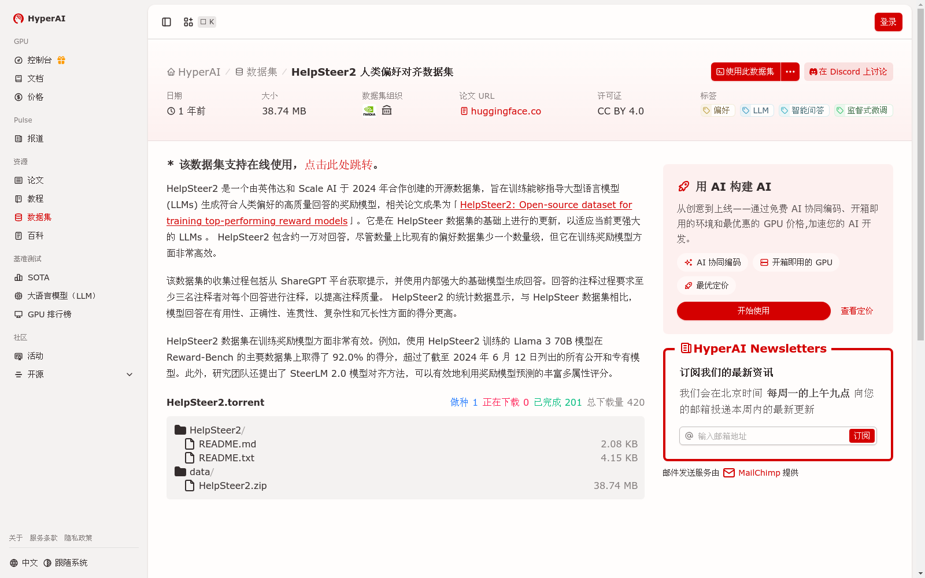The width and height of the screenshot is (925, 578).
Task: Click the NVIDIA organization icon
Action: tap(369, 110)
